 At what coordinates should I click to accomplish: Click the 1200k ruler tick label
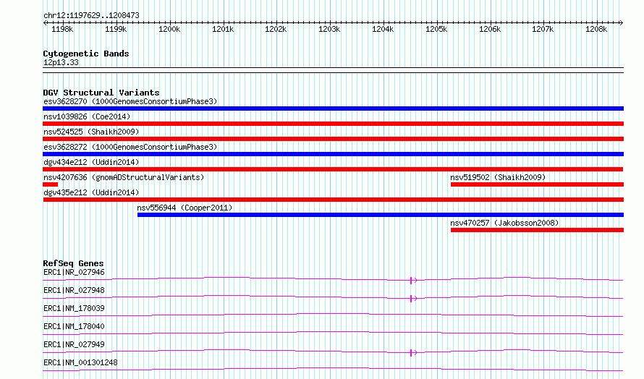[x=169, y=29]
